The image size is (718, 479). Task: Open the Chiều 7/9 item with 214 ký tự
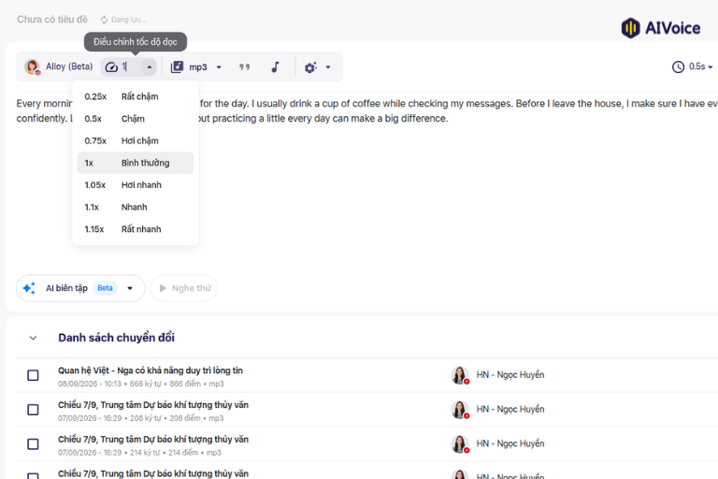pos(153,439)
